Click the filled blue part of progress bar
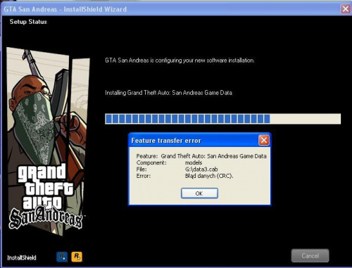352x268 pixels. [x=187, y=119]
